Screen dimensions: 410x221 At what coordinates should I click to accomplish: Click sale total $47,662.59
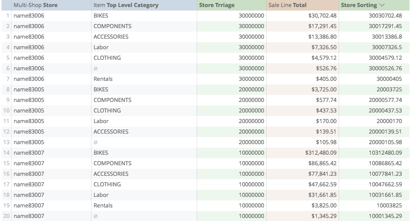[x=322, y=184]
